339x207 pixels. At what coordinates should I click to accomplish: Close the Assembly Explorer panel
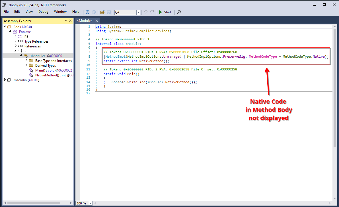pyautogui.click(x=70, y=21)
